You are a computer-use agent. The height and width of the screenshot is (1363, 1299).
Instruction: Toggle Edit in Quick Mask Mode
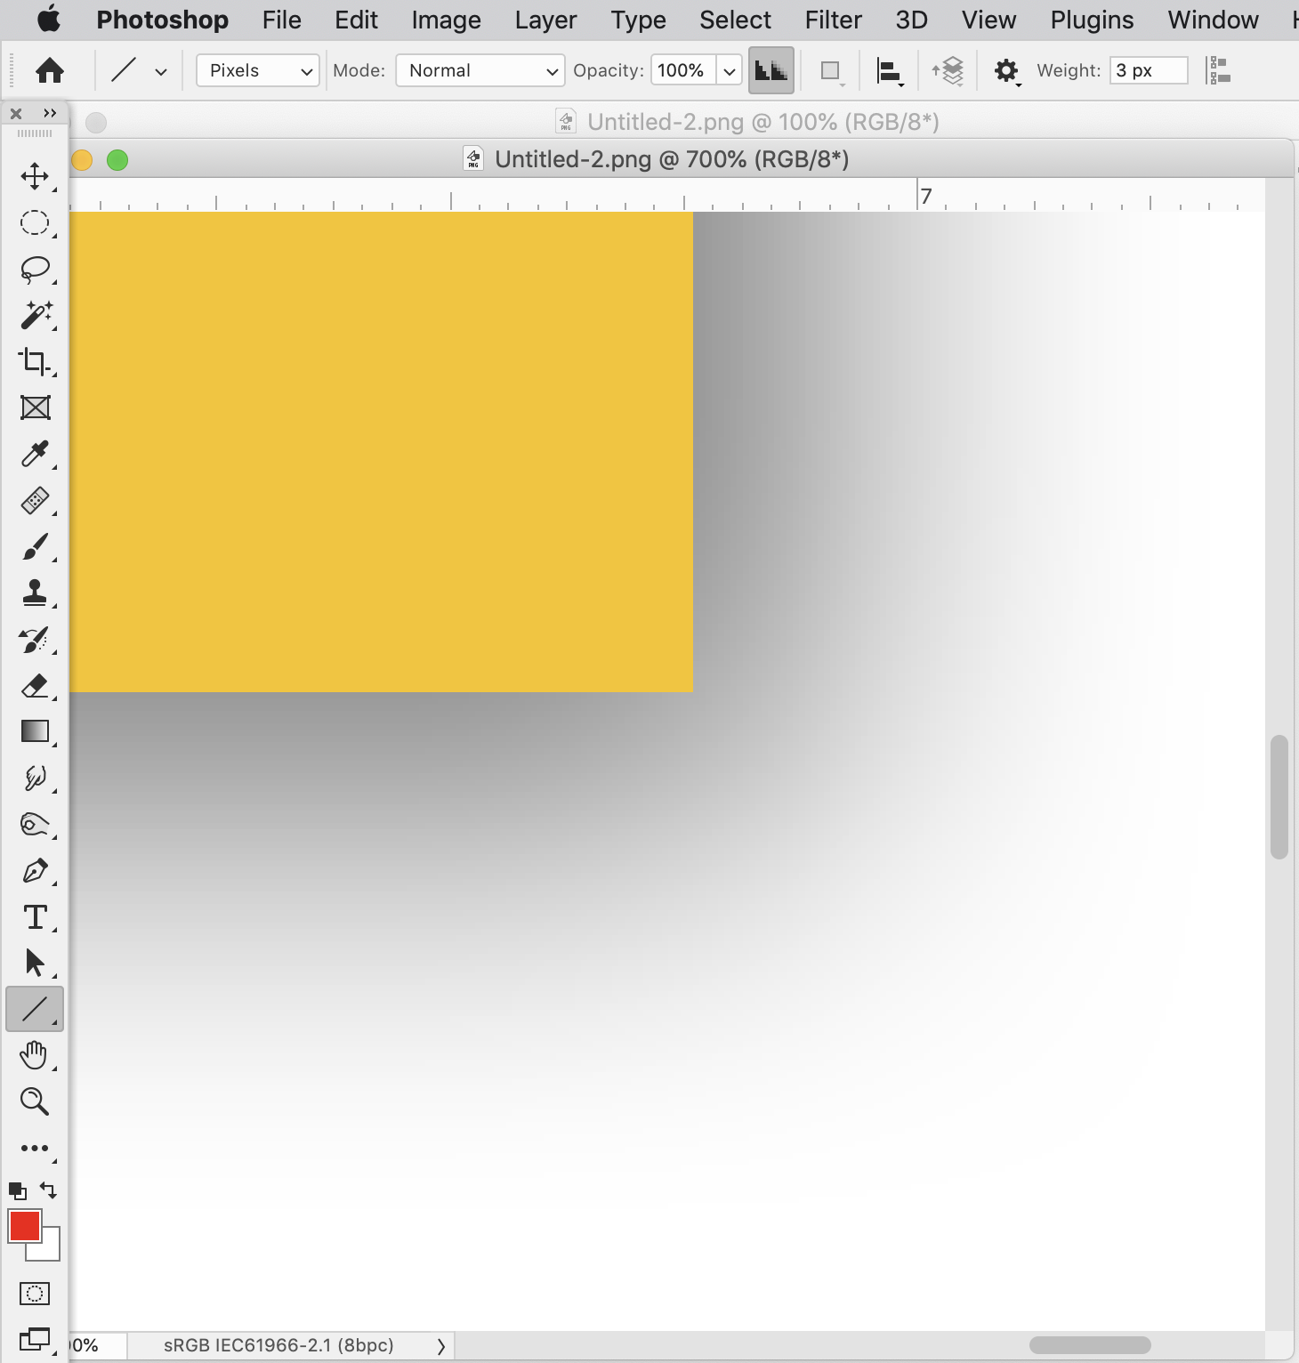point(34,1294)
